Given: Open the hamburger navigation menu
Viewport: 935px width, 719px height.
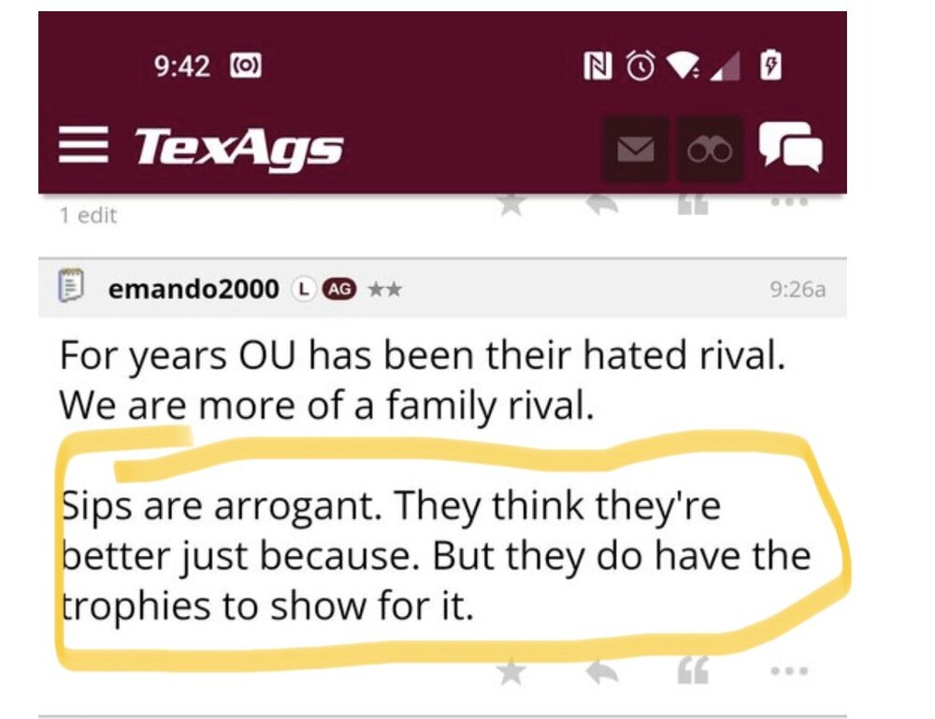Looking at the screenshot, I should (83, 147).
